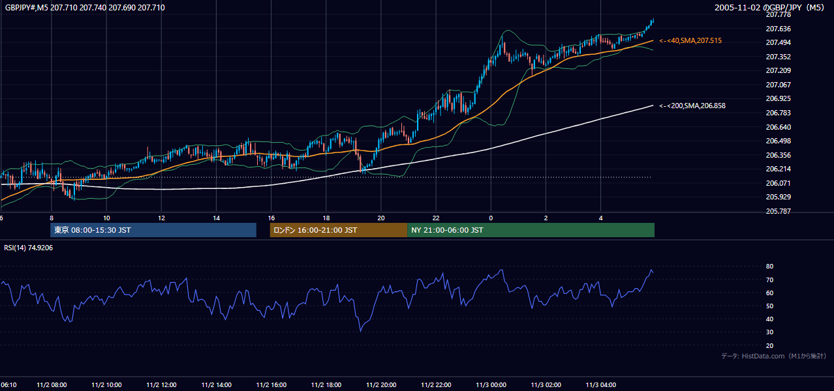Click the RSI(14) 74.9206 indicator label
Screen dimensions: 834x391
[29, 248]
